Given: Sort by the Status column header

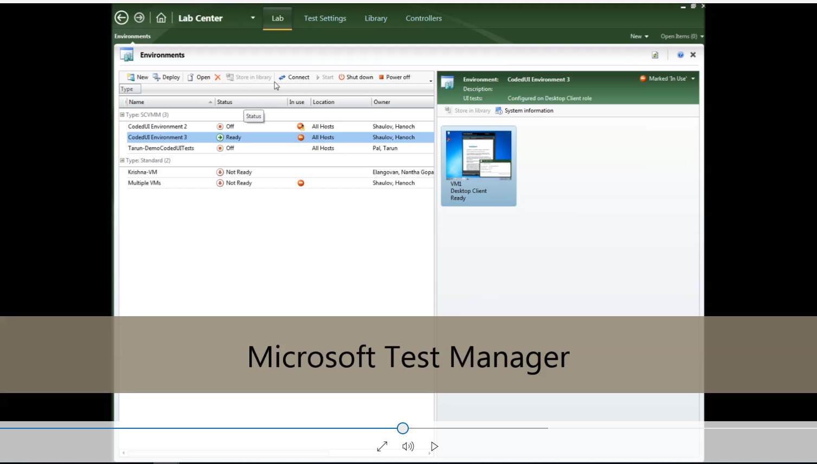Looking at the screenshot, I should coord(250,102).
